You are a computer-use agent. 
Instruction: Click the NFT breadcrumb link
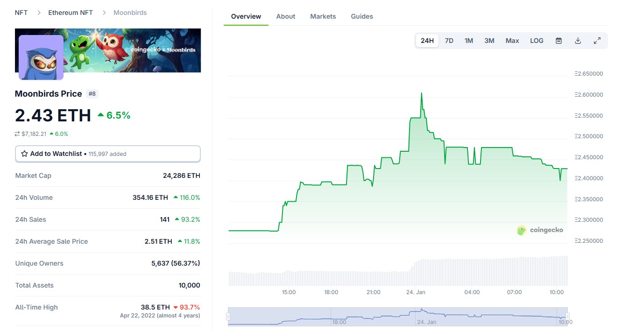pos(21,13)
